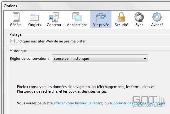The height and width of the screenshot is (114, 170).
Task: Switch to the Avancé tab label
Action: click(x=157, y=25)
